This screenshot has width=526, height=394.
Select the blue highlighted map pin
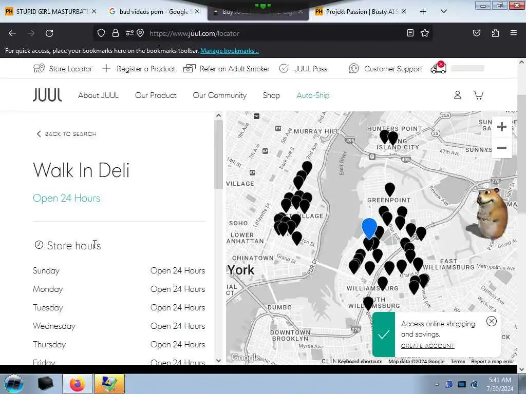369,228
